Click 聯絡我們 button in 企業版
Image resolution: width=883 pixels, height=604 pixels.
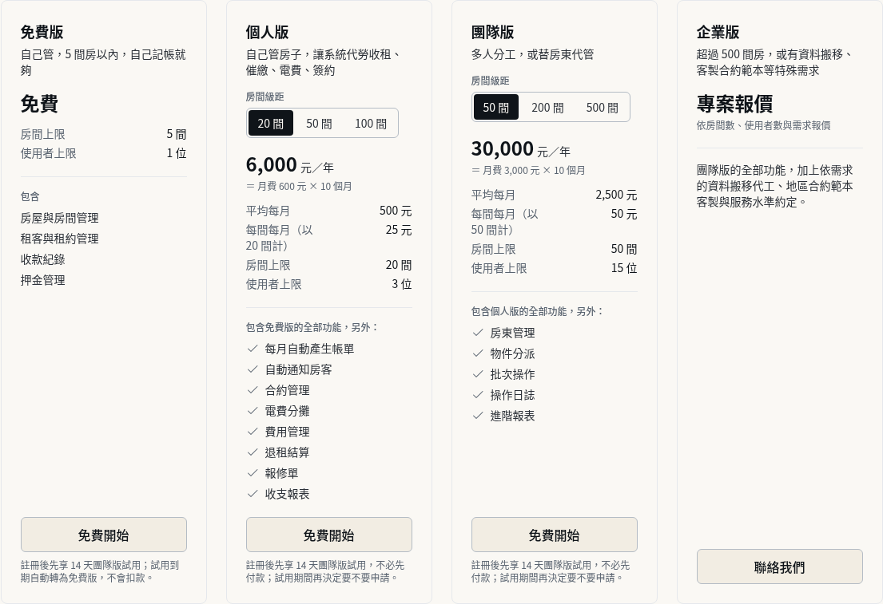(x=779, y=566)
